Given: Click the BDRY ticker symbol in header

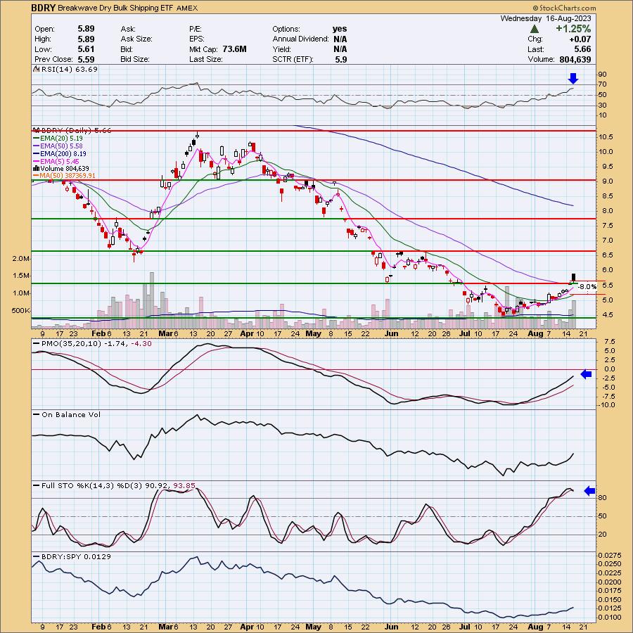Looking at the screenshot, I should pyautogui.click(x=44, y=8).
